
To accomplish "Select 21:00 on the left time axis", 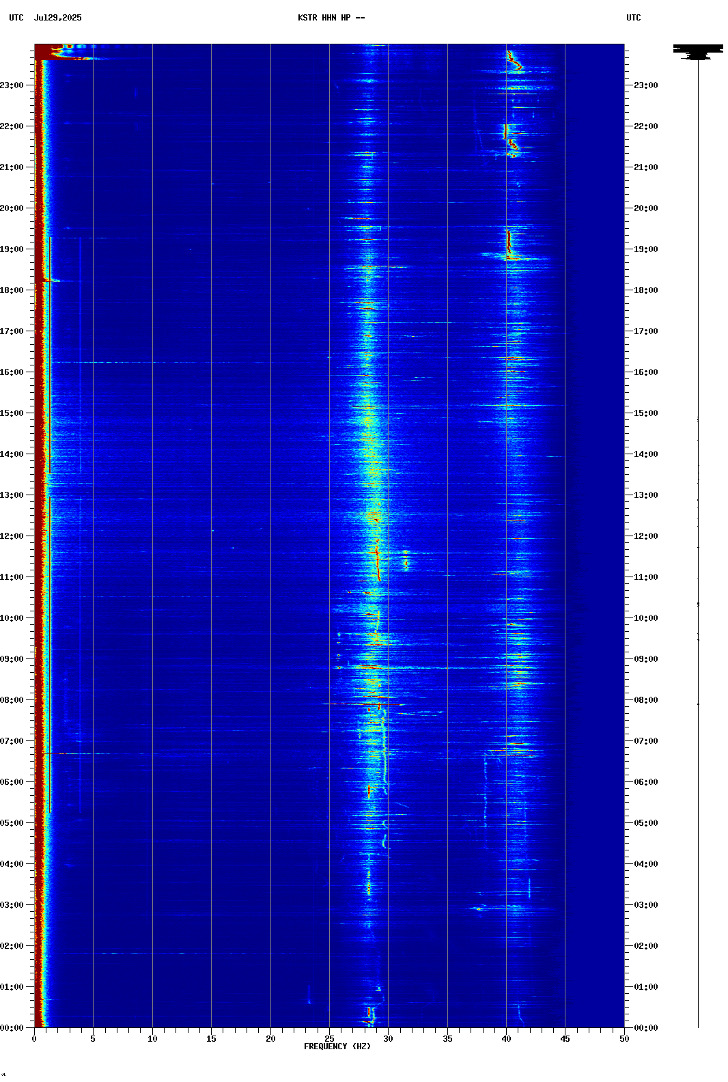I will coord(12,167).
